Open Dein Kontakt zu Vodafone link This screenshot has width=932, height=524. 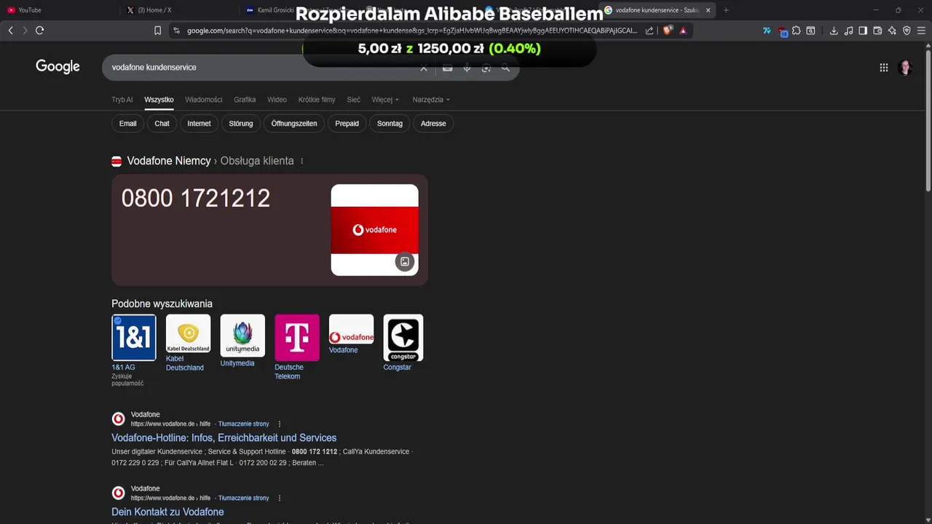click(x=167, y=512)
